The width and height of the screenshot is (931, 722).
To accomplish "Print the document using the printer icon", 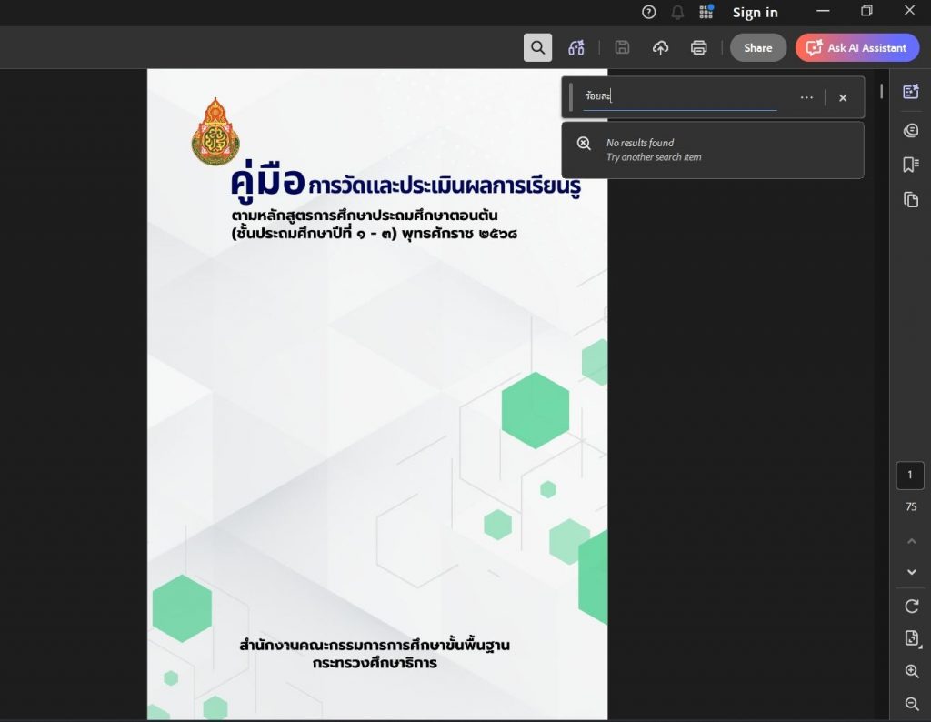I will [698, 48].
